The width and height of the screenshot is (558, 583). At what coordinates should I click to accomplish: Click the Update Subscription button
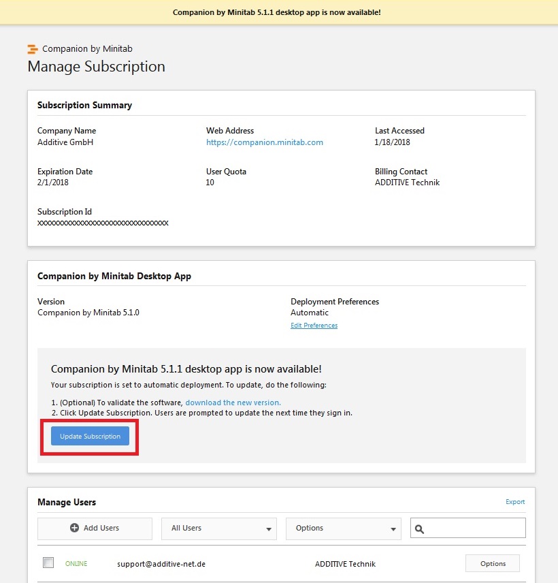(90, 436)
